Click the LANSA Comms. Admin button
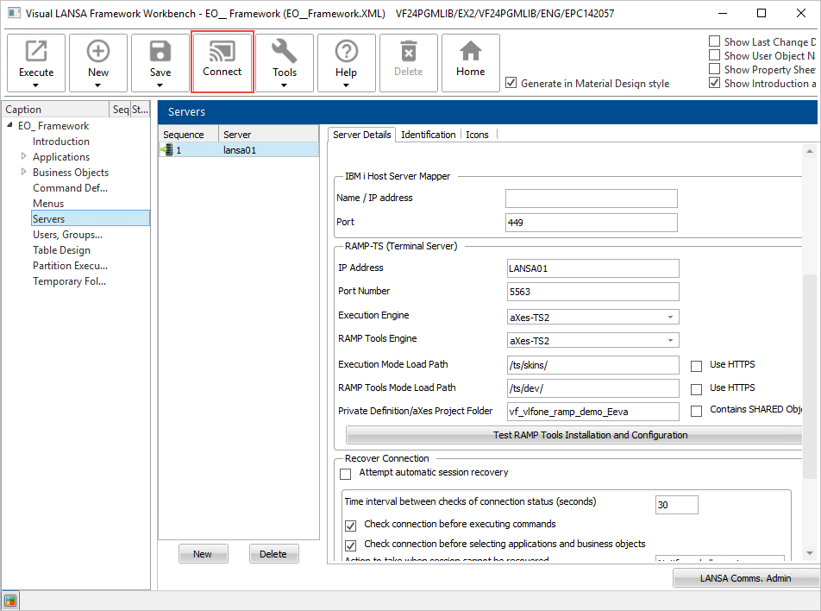Image resolution: width=821 pixels, height=611 pixels. click(x=745, y=578)
